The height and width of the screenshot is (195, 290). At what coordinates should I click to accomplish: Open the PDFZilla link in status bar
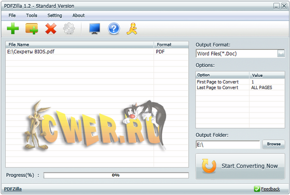[x=13, y=189]
